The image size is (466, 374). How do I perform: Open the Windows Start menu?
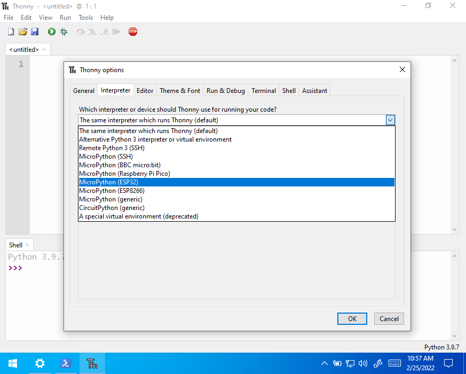(13, 363)
